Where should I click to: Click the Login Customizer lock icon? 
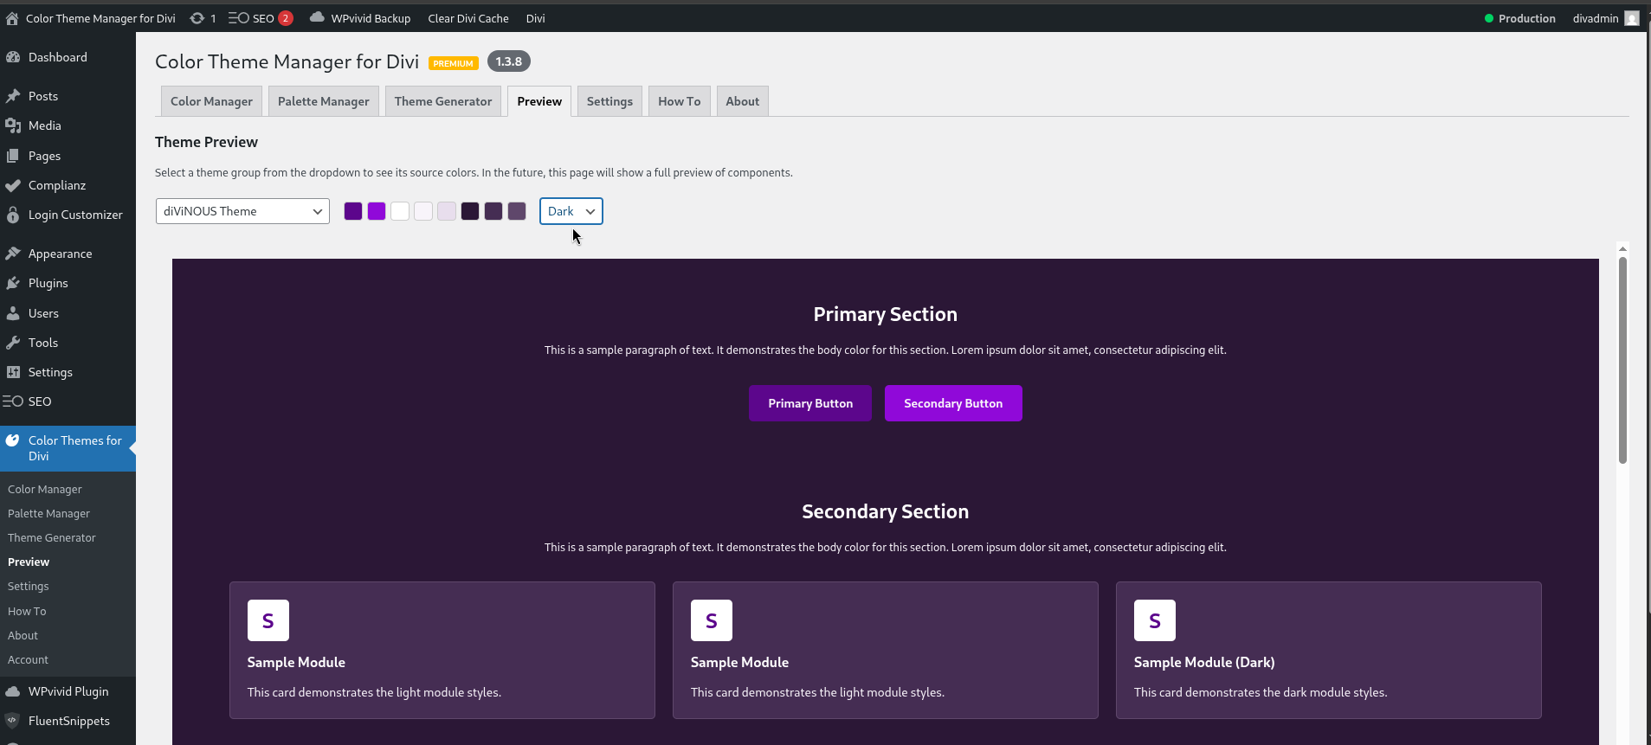(x=13, y=215)
